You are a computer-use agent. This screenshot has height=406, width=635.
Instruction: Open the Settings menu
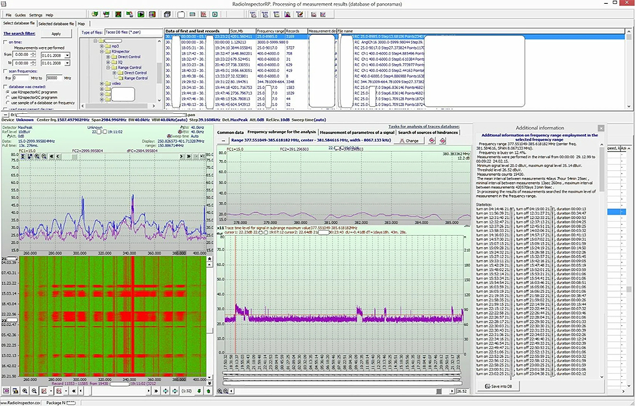36,14
